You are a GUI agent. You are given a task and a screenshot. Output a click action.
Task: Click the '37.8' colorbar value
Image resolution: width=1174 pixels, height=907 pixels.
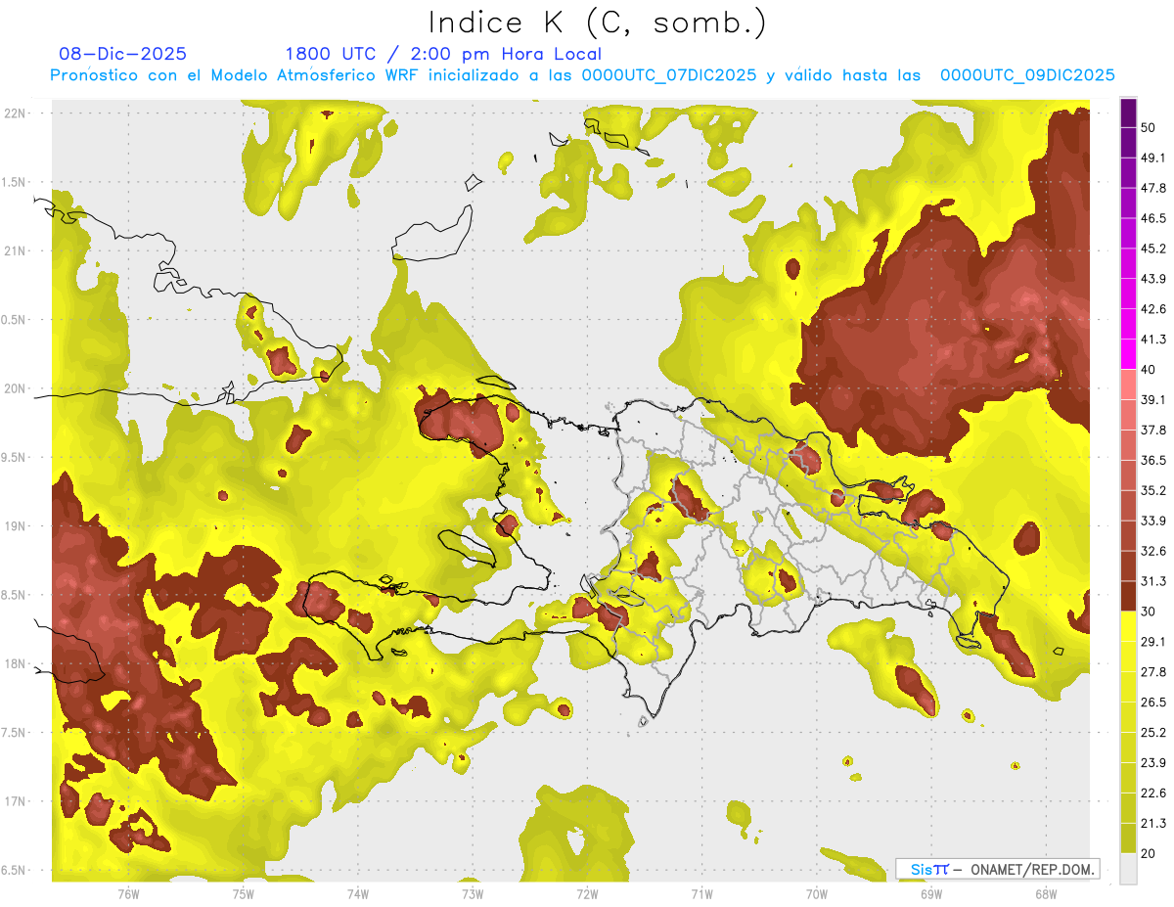coord(1153,430)
